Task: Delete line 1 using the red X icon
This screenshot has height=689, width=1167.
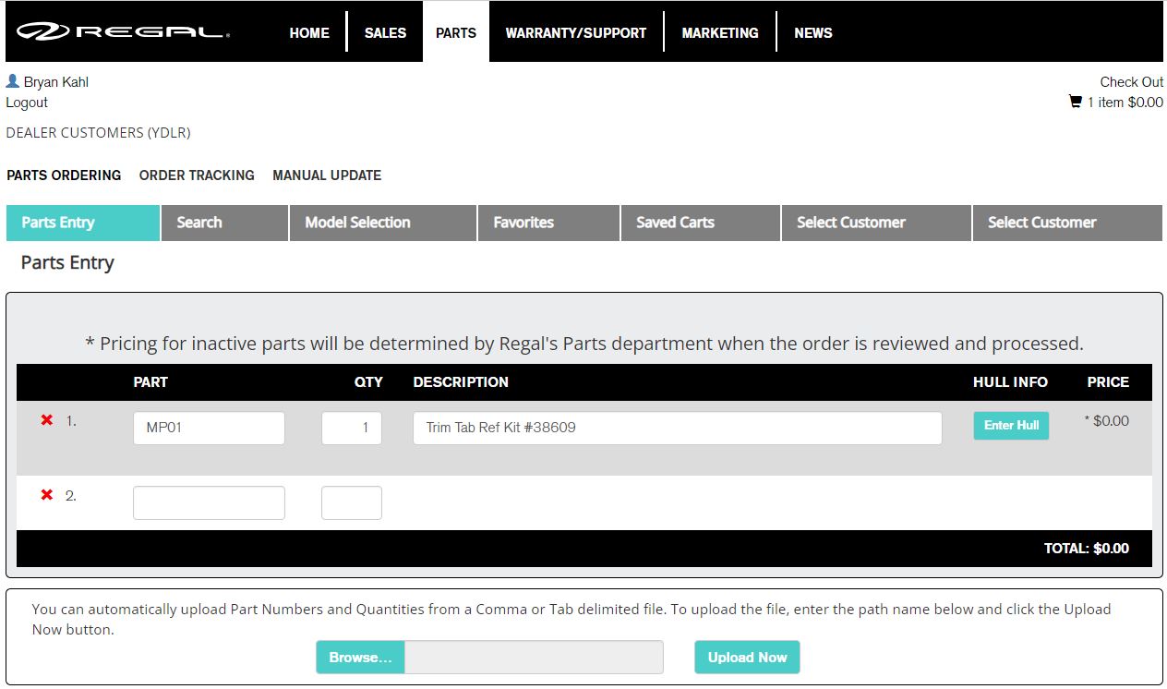Action: coord(46,418)
